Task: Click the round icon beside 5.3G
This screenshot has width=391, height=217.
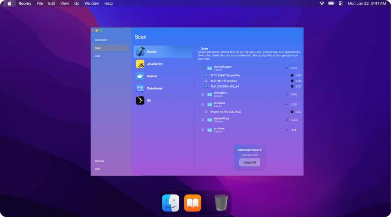Action: point(292,76)
